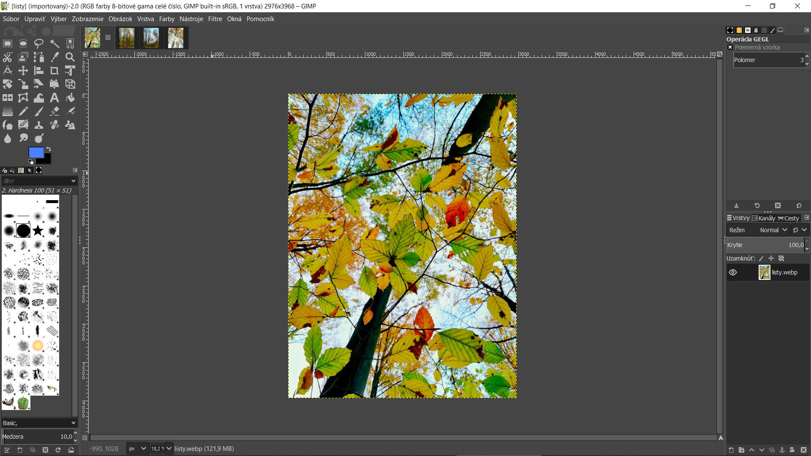Select the Rotate tool
This screenshot has height=456, width=811.
(8, 84)
